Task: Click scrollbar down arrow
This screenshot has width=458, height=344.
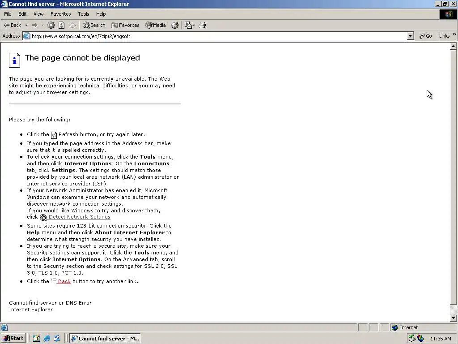Action: (x=454, y=318)
